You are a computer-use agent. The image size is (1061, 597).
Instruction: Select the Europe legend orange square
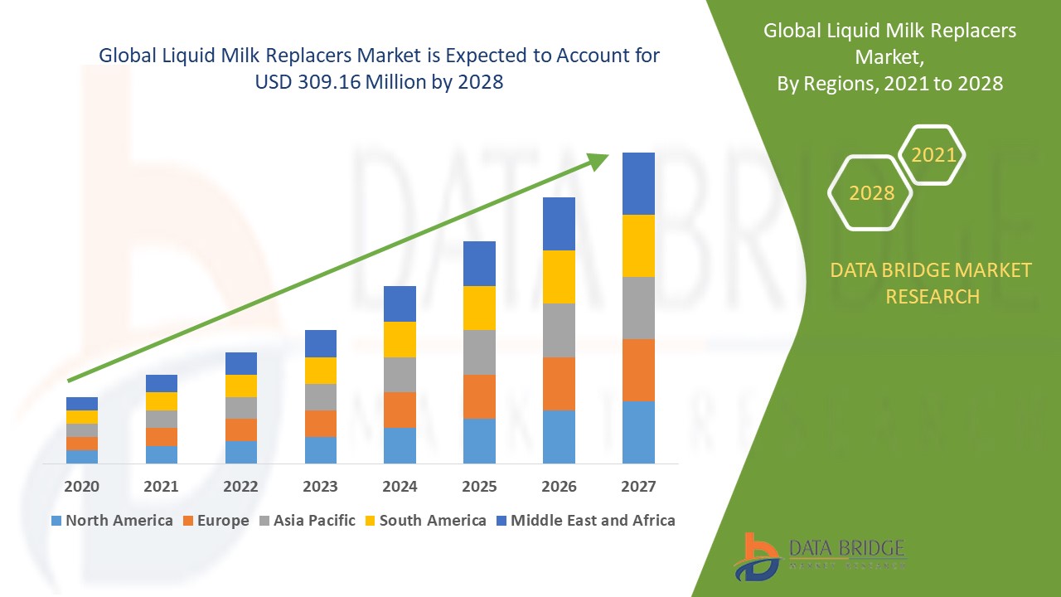click(188, 521)
